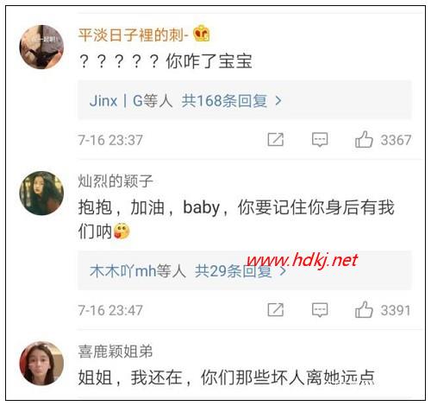The width and height of the screenshot is (431, 406).
Task: Open replier name 木木吖mh
Action: tap(123, 271)
